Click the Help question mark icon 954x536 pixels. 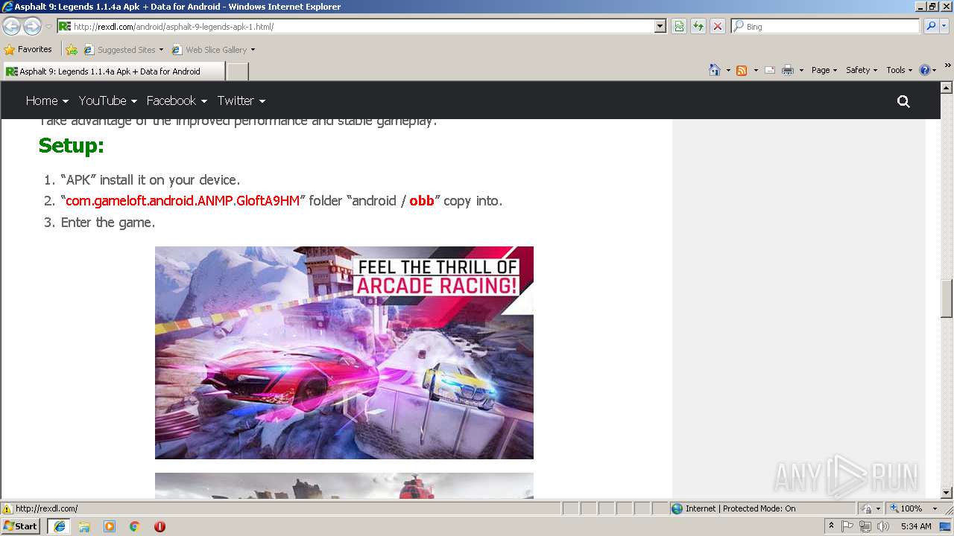[x=925, y=70]
